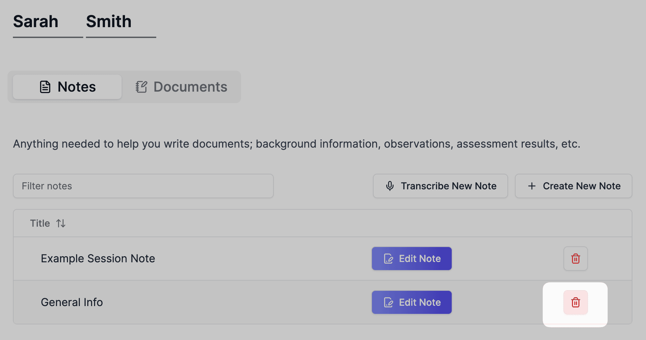This screenshot has width=646, height=340.
Task: Focus the Filter notes search field
Action: tap(143, 186)
